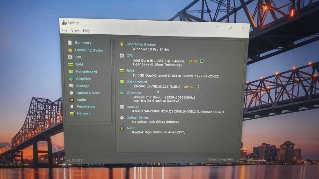Click the Motherboard icon in summary pane
This screenshot has height=179, width=319.
click(122, 82)
